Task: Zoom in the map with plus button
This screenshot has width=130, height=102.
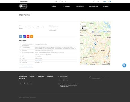Action: coord(85,24)
